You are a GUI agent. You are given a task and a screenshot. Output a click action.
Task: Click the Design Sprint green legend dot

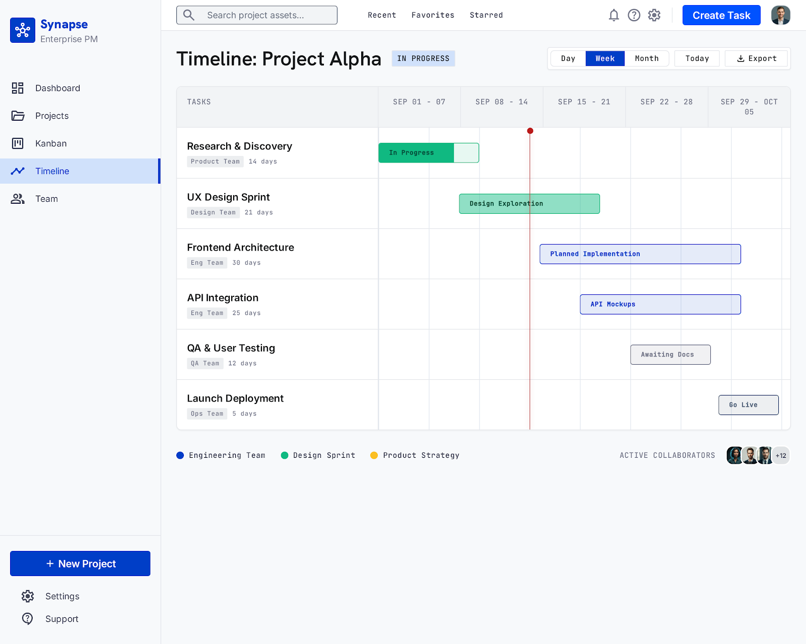[285, 455]
